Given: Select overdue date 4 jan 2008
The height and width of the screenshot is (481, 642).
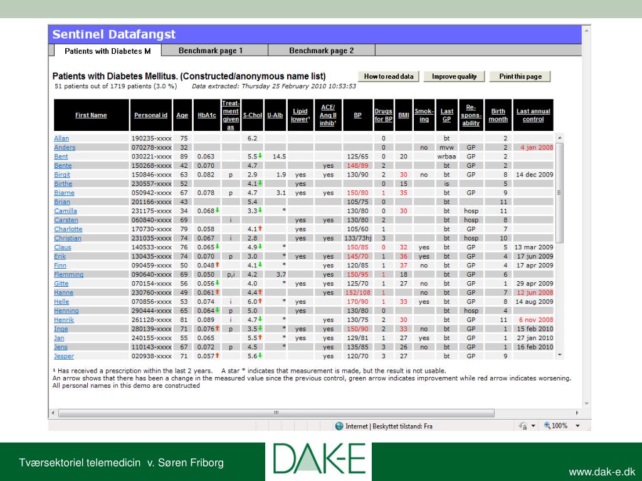Looking at the screenshot, I should (537, 147).
